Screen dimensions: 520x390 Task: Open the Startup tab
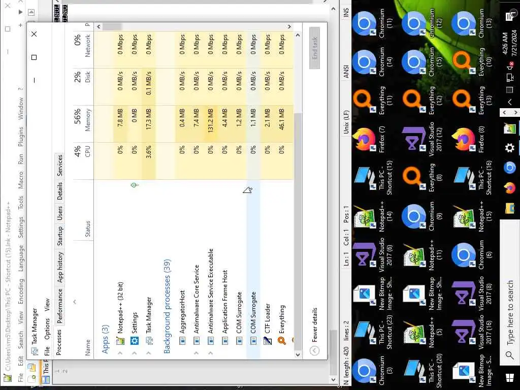[x=60, y=236]
